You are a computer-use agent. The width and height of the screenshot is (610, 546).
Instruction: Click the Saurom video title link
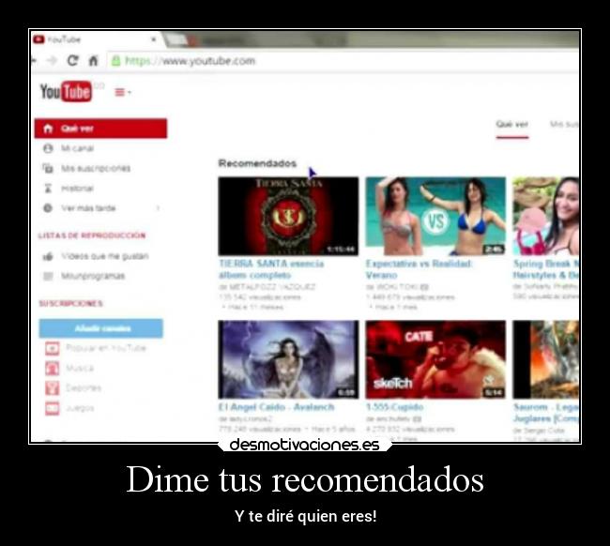(x=546, y=413)
